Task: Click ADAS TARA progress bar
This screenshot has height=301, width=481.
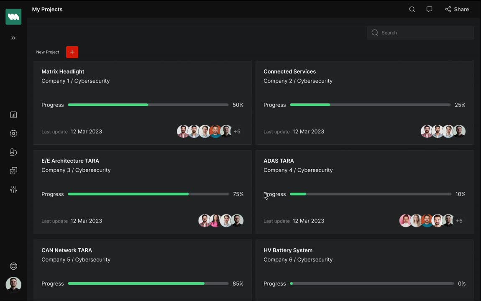Action: pyautogui.click(x=370, y=194)
